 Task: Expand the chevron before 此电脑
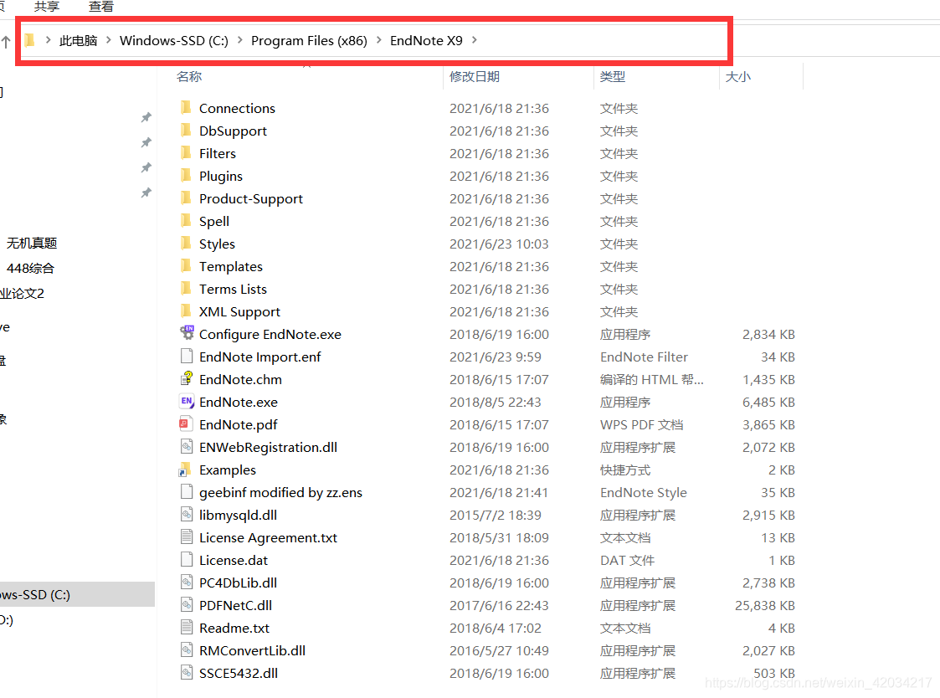48,40
